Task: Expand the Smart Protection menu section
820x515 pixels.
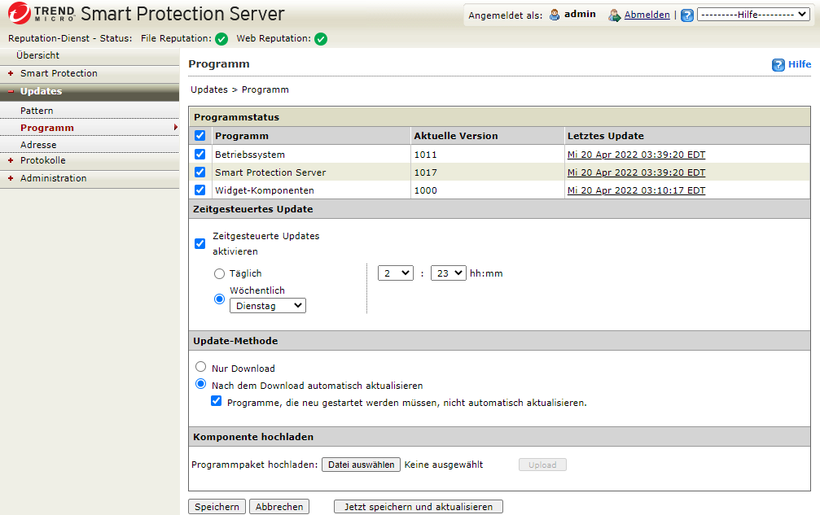Action: [x=59, y=73]
